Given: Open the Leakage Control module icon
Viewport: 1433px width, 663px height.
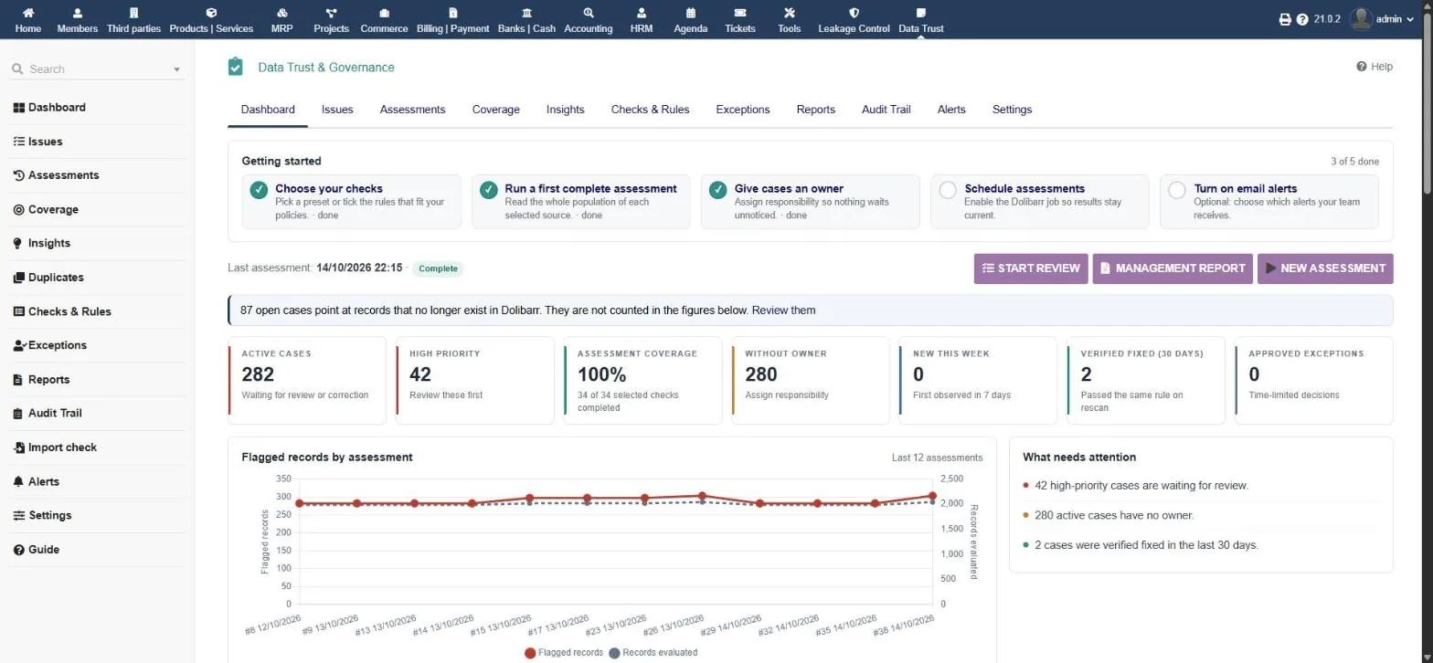Looking at the screenshot, I should coord(854,14).
